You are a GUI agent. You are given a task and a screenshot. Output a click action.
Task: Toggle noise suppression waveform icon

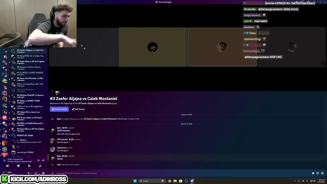pos(39,160)
